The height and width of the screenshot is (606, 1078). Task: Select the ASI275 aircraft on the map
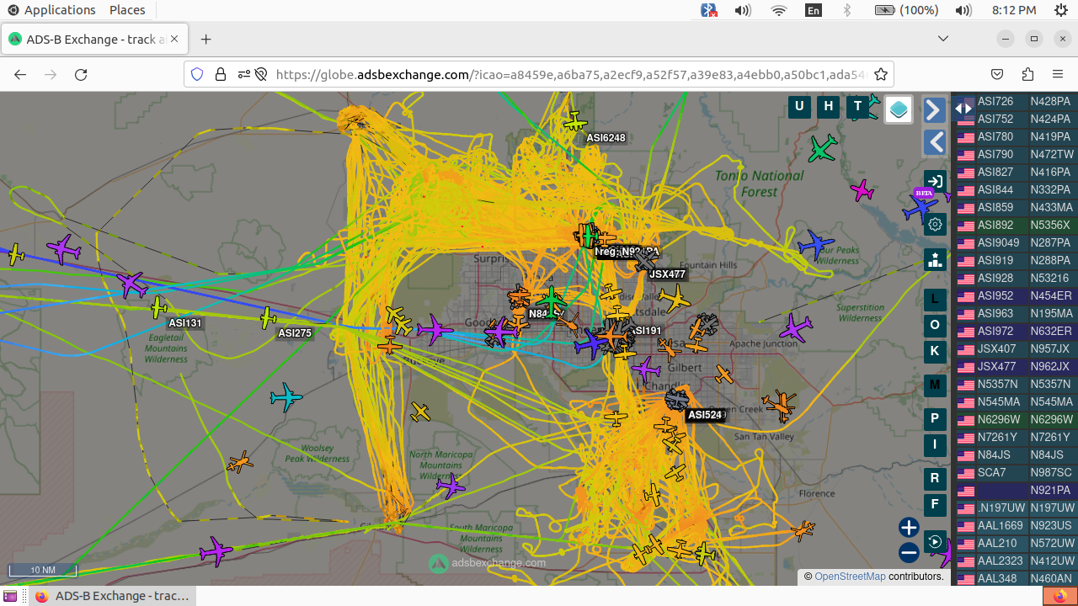tap(268, 318)
